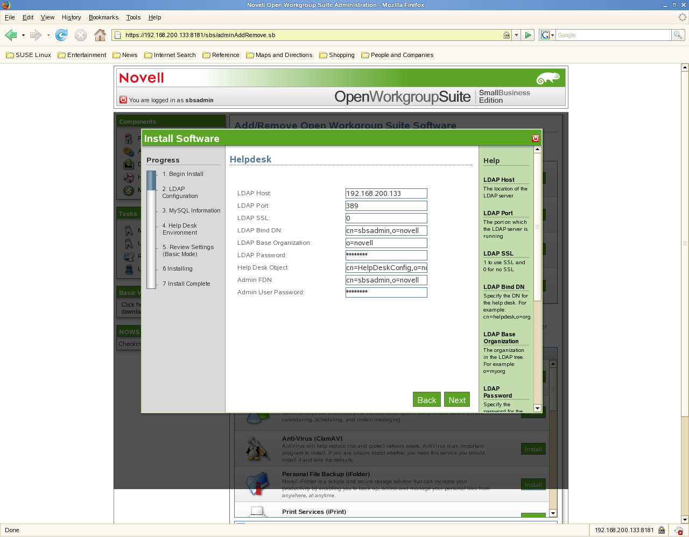Click into the LDAP Bind DN field

386,231
